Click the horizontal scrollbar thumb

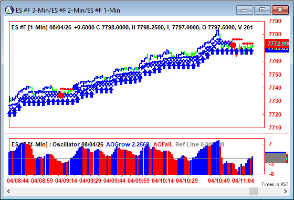coord(254,192)
